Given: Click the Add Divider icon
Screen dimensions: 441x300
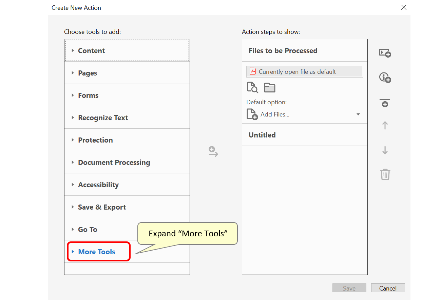Looking at the screenshot, I should (x=385, y=103).
